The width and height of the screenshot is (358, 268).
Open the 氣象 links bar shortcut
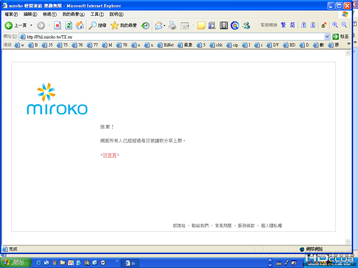point(185,45)
